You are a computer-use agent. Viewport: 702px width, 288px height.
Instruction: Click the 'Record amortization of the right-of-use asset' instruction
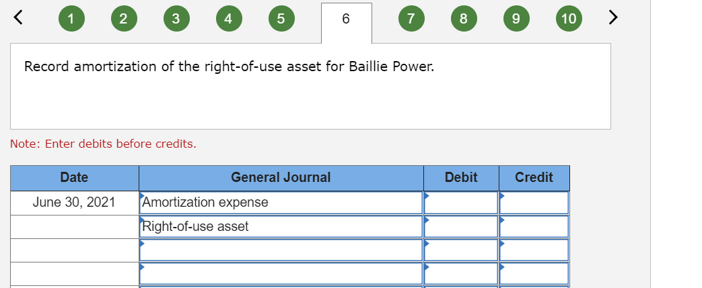click(230, 67)
